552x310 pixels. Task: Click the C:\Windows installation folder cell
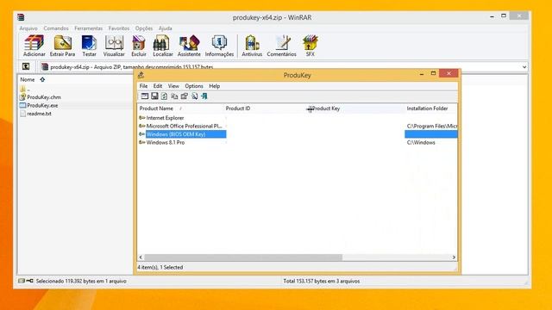point(421,142)
